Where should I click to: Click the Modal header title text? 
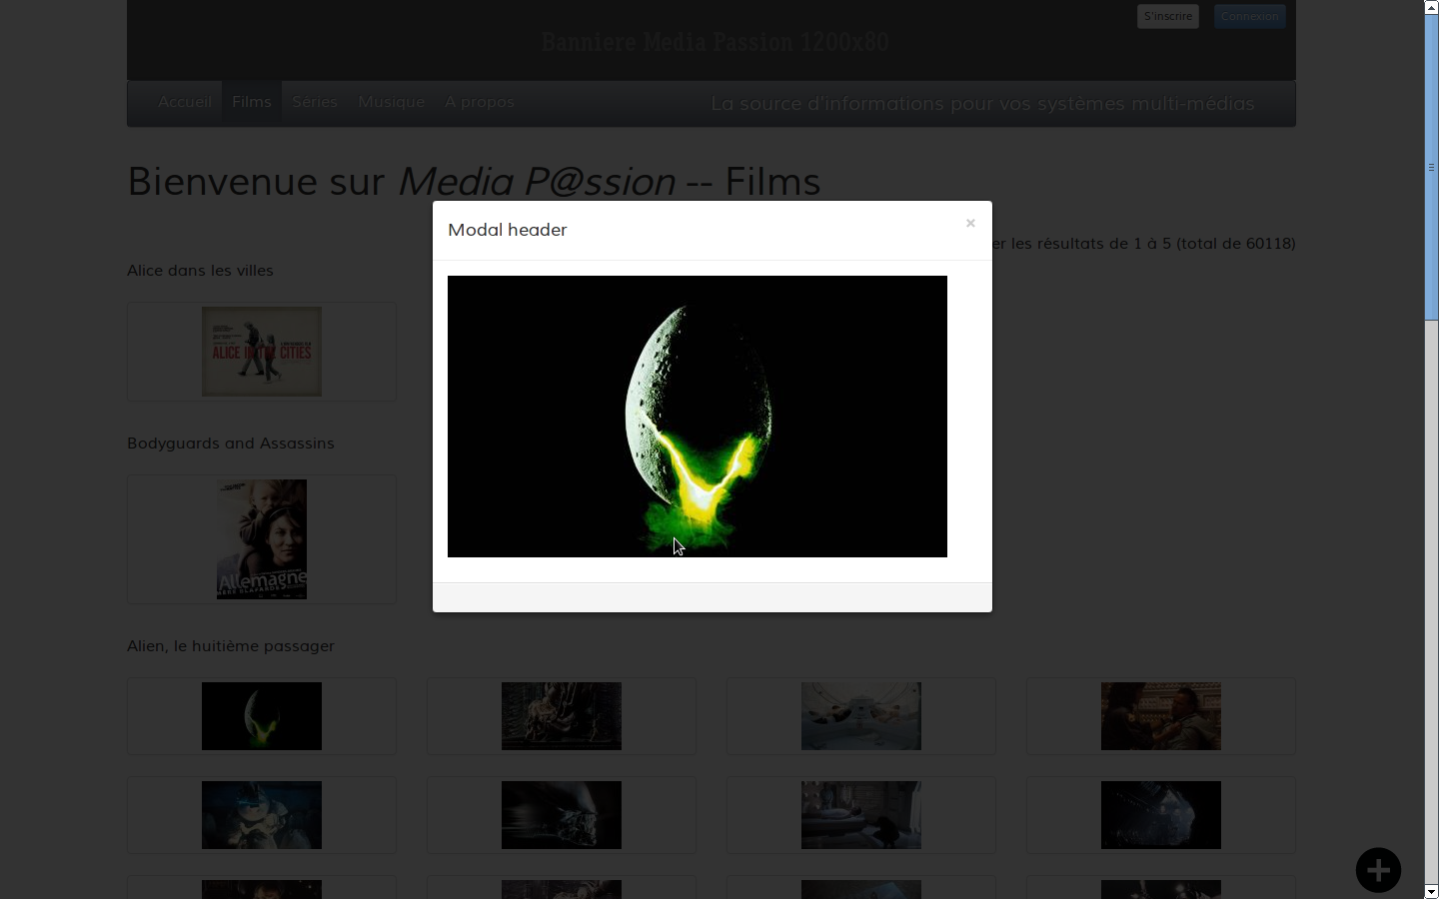tap(508, 230)
